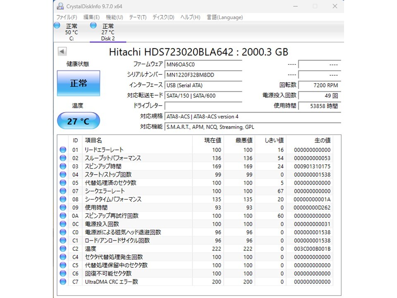
Task: Switch to the C: drive tab
Action: (72, 32)
